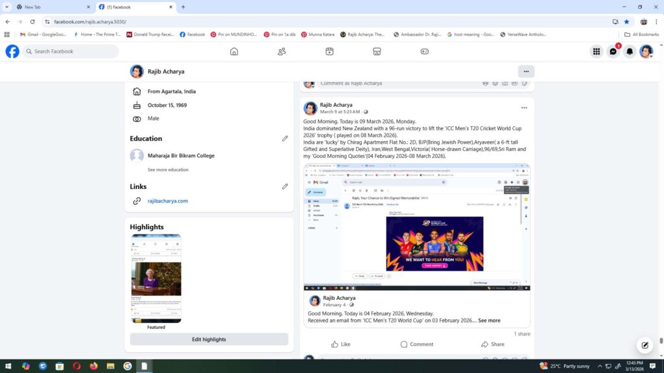Open Facebook Home feed icon
This screenshot has height=373, width=664.
tap(234, 52)
